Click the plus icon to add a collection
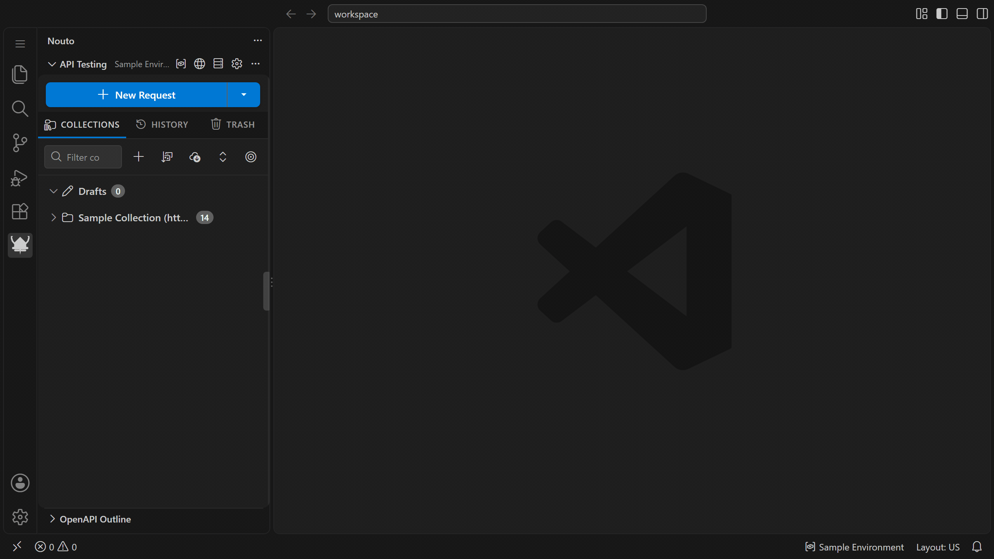This screenshot has height=559, width=994. tap(139, 157)
